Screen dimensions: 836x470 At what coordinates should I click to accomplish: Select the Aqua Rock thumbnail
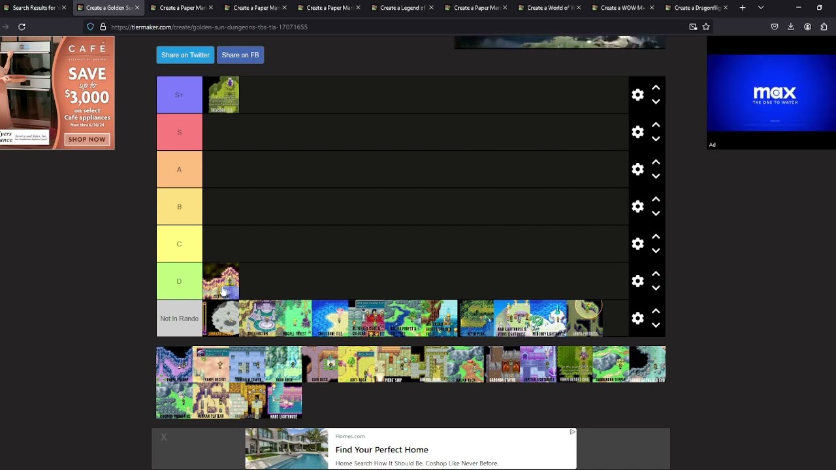coord(284,364)
